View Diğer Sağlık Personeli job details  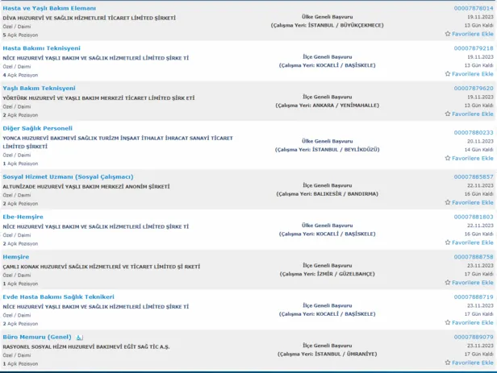coord(38,128)
